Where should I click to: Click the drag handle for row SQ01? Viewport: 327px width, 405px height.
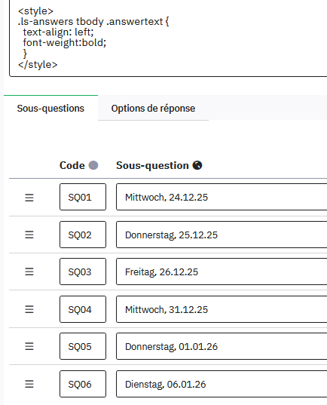click(x=29, y=198)
